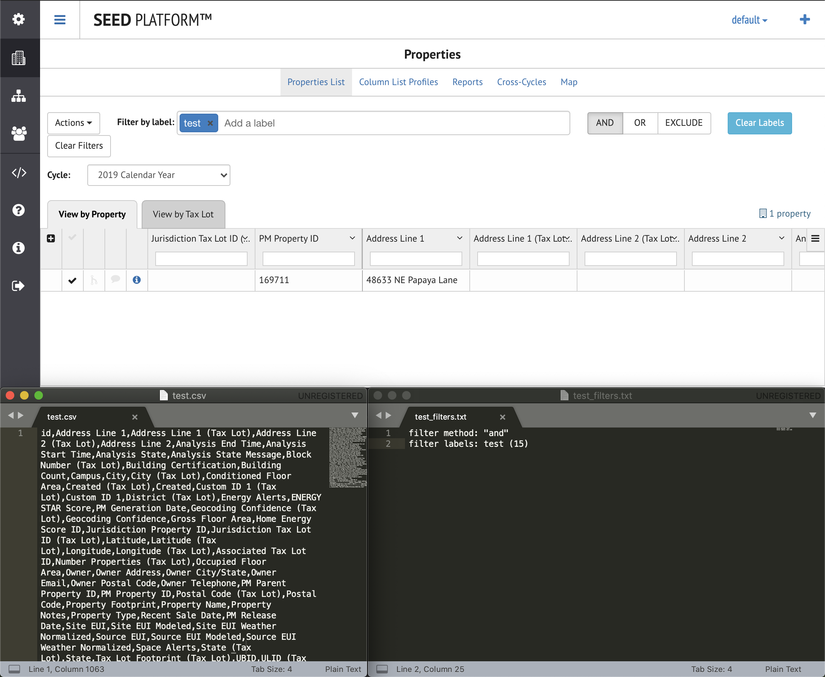Toggle the checkmark selecting the property row
The image size is (825, 677).
[72, 280]
